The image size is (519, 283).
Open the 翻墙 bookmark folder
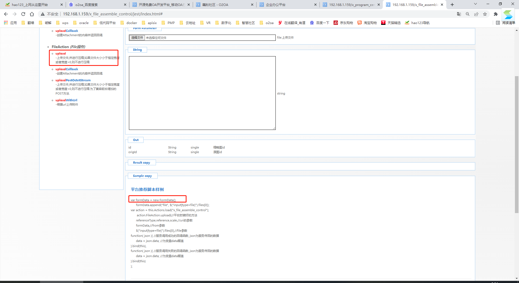(28, 23)
